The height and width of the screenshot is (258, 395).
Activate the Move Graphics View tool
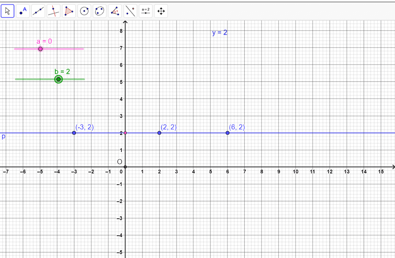point(161,11)
